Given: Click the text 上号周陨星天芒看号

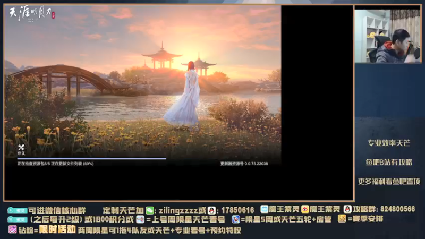Looking at the screenshot, I should coord(188,219).
